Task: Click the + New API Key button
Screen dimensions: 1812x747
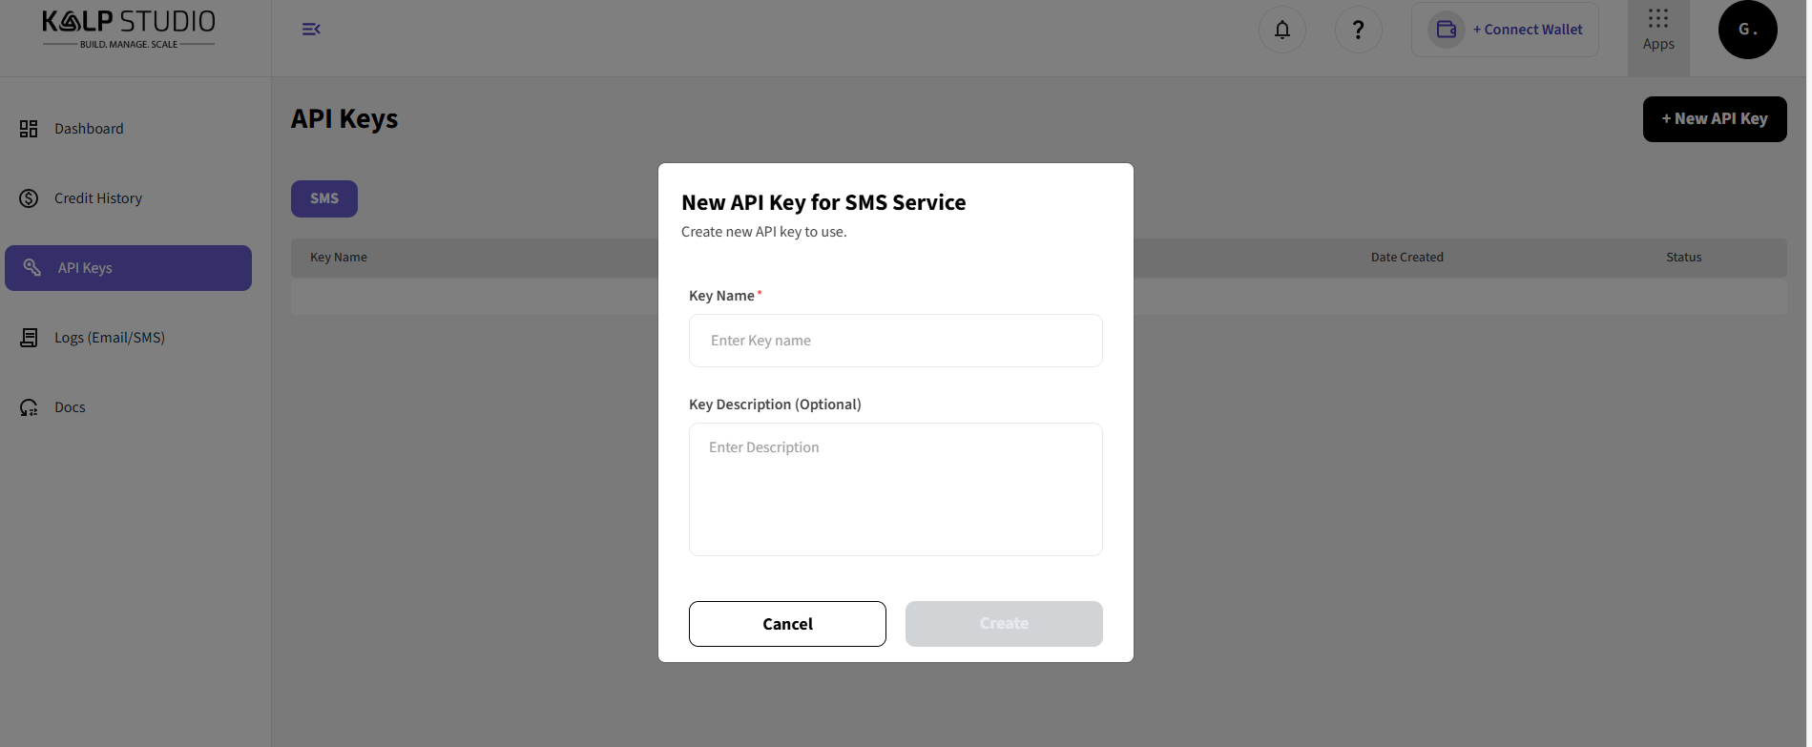Action: [1715, 119]
